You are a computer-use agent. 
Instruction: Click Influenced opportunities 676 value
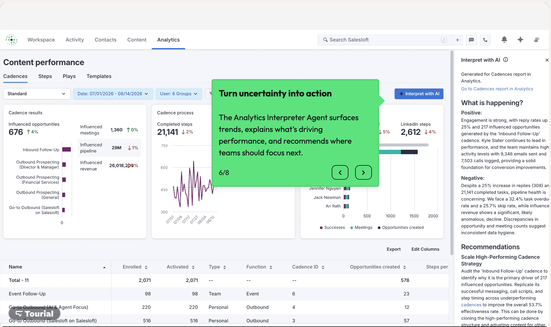click(16, 132)
